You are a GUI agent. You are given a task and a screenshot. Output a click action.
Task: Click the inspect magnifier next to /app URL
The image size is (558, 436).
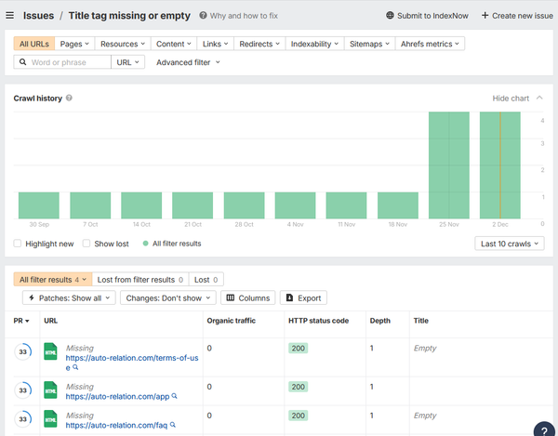(175, 395)
